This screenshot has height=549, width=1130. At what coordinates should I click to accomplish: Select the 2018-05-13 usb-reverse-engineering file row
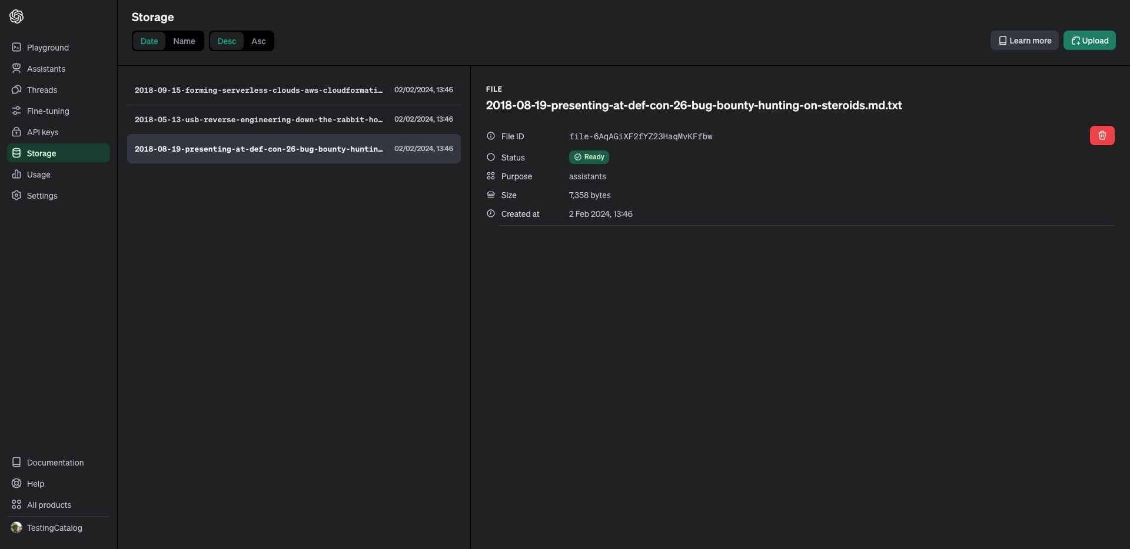pos(294,119)
